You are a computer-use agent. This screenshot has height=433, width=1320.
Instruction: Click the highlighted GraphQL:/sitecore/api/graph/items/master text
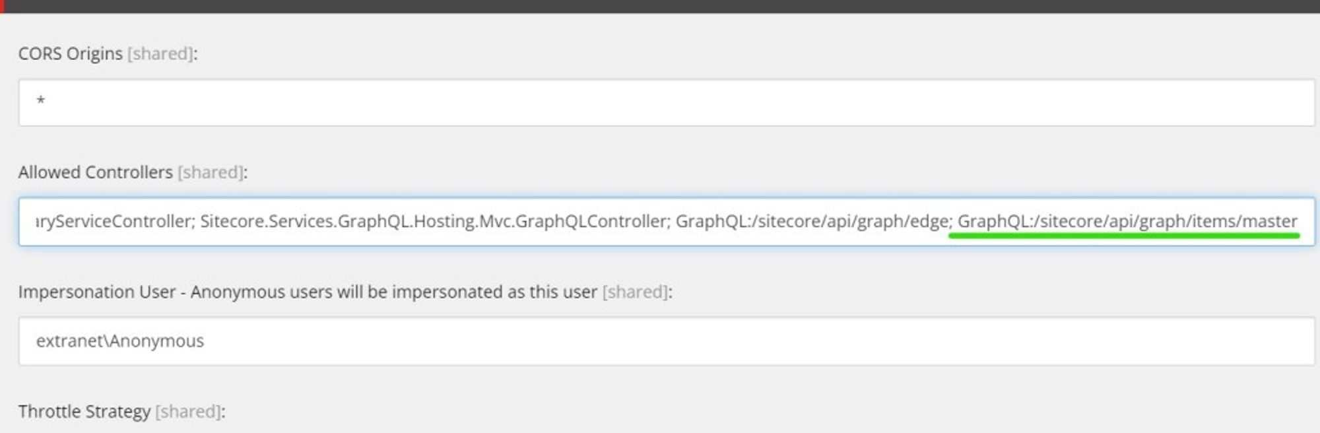1129,222
